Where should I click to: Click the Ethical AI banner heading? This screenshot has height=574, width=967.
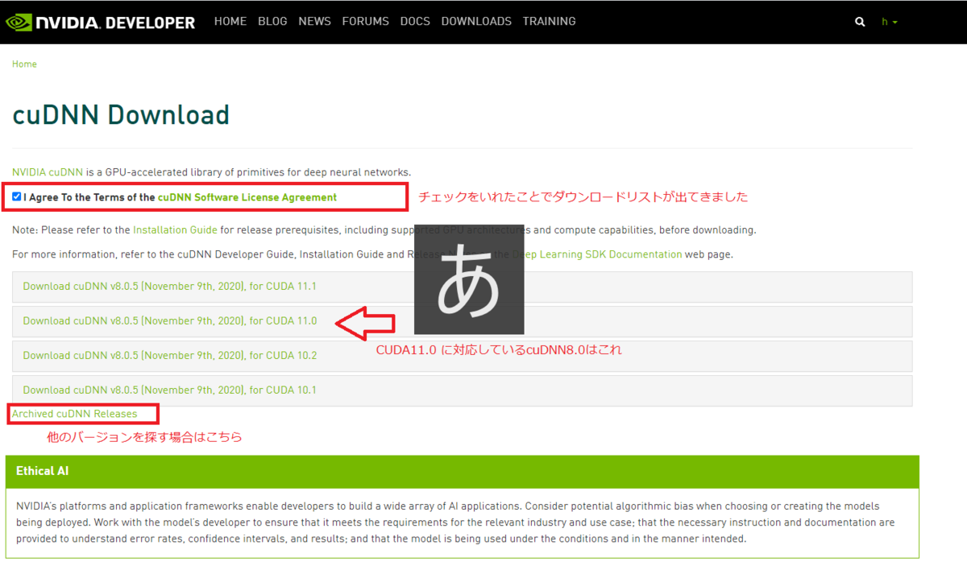point(42,471)
